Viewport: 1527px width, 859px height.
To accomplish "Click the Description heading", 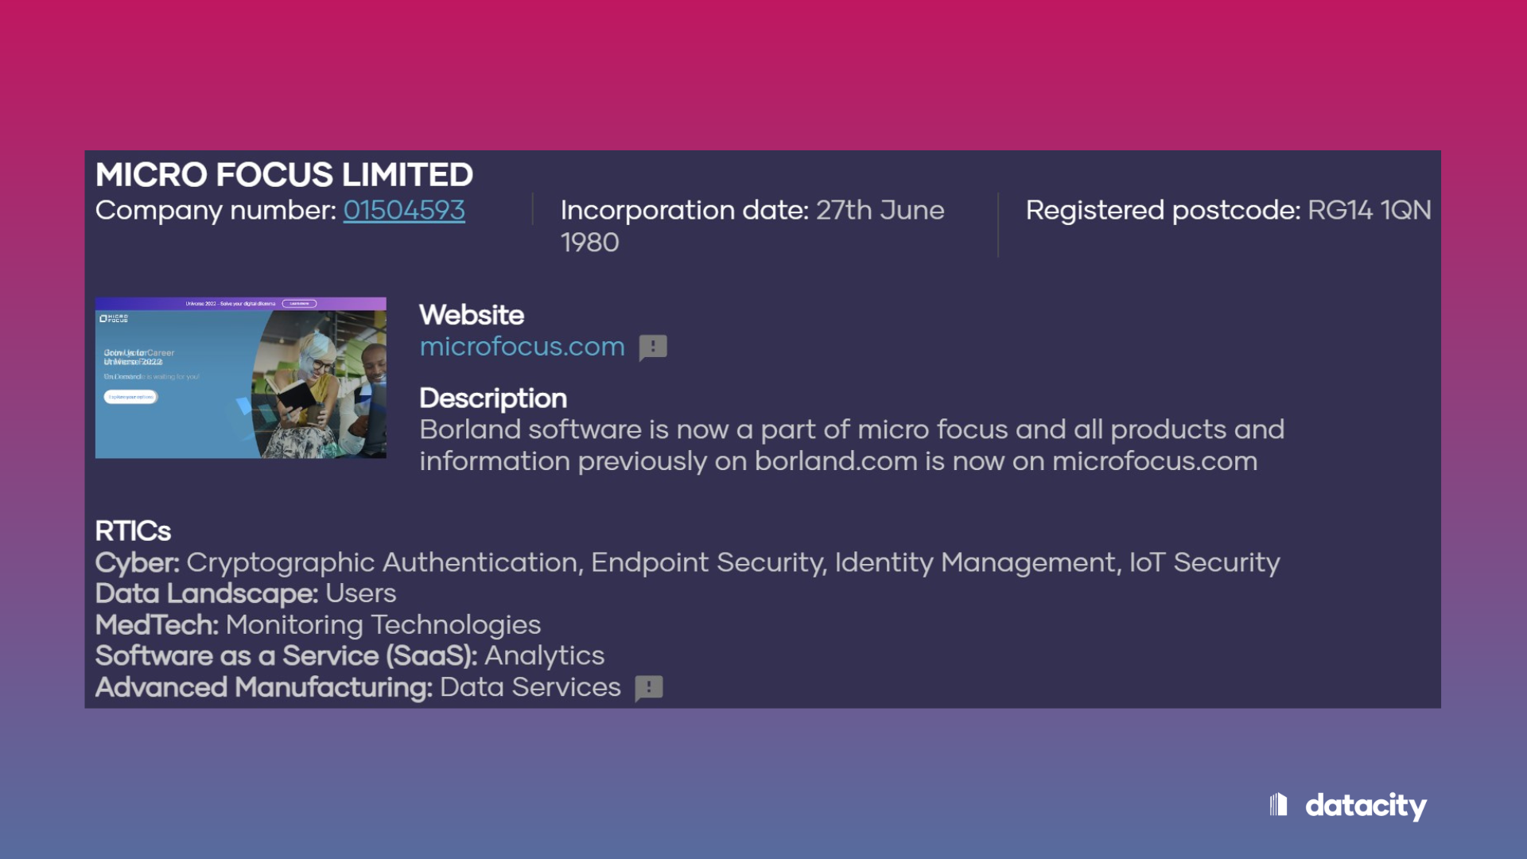I will click(493, 398).
